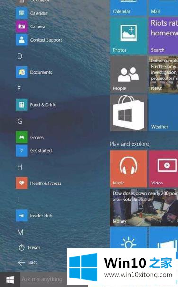Open the Music headphones tile

[x=128, y=169]
